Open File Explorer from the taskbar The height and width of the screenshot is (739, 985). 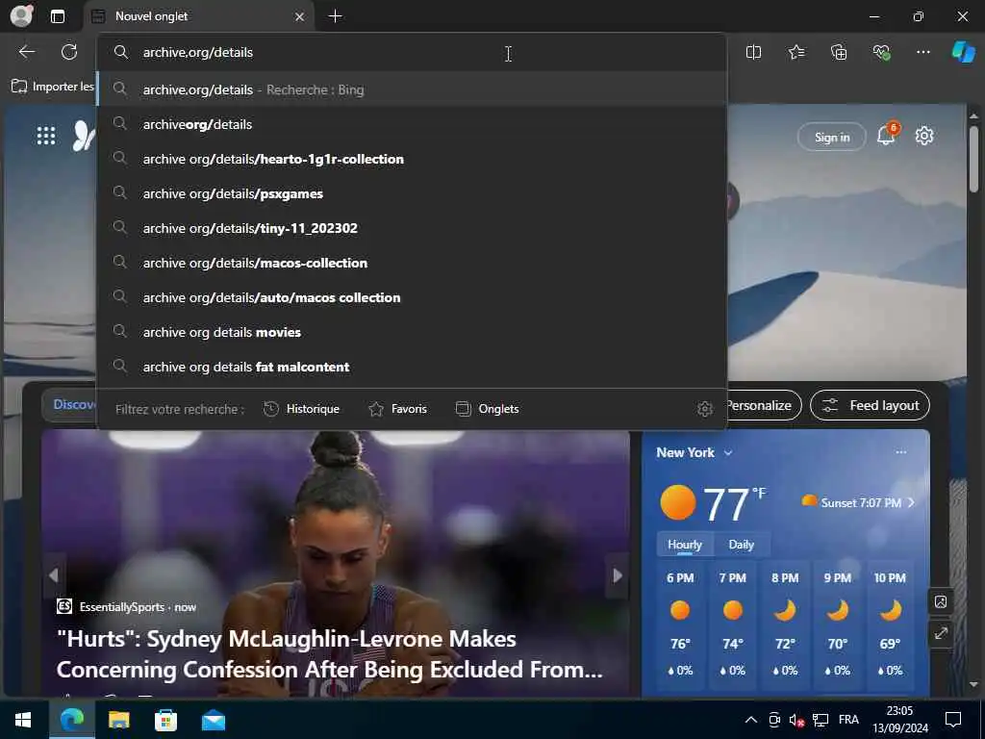point(118,720)
